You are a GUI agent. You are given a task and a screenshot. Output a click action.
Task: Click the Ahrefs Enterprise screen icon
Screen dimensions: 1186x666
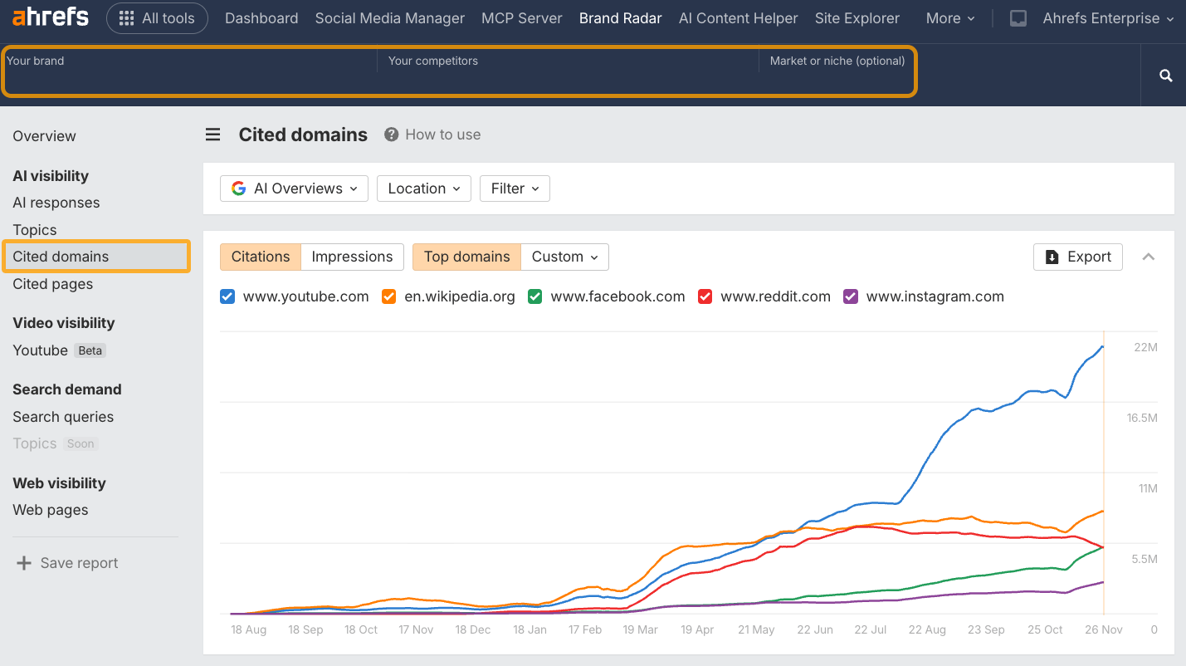1018,17
